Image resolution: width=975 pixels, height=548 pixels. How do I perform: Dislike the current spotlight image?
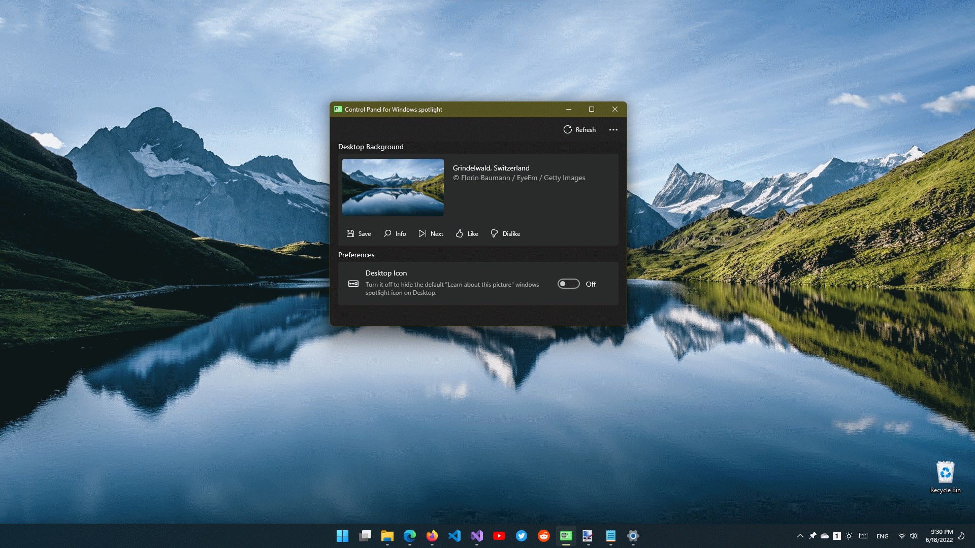point(505,233)
